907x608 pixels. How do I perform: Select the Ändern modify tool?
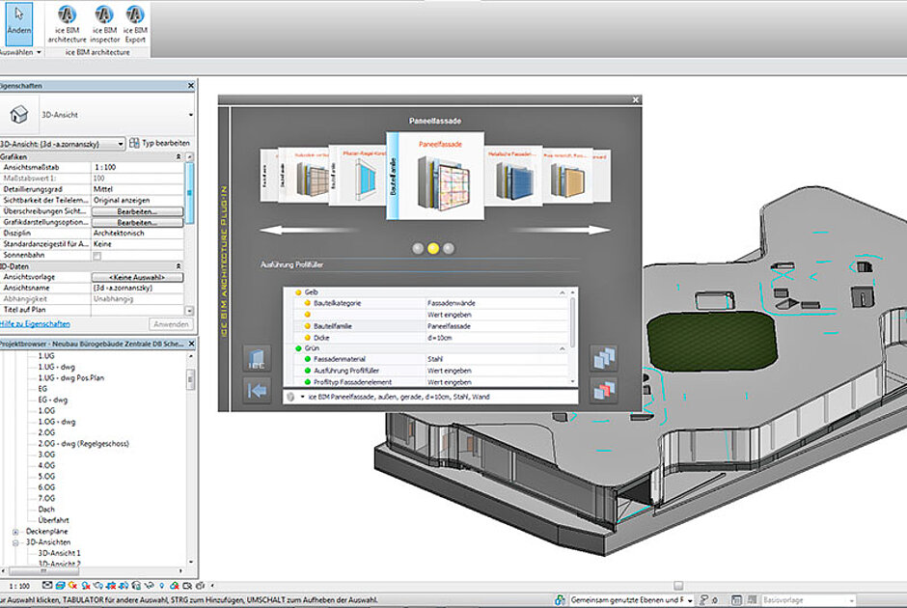18,21
